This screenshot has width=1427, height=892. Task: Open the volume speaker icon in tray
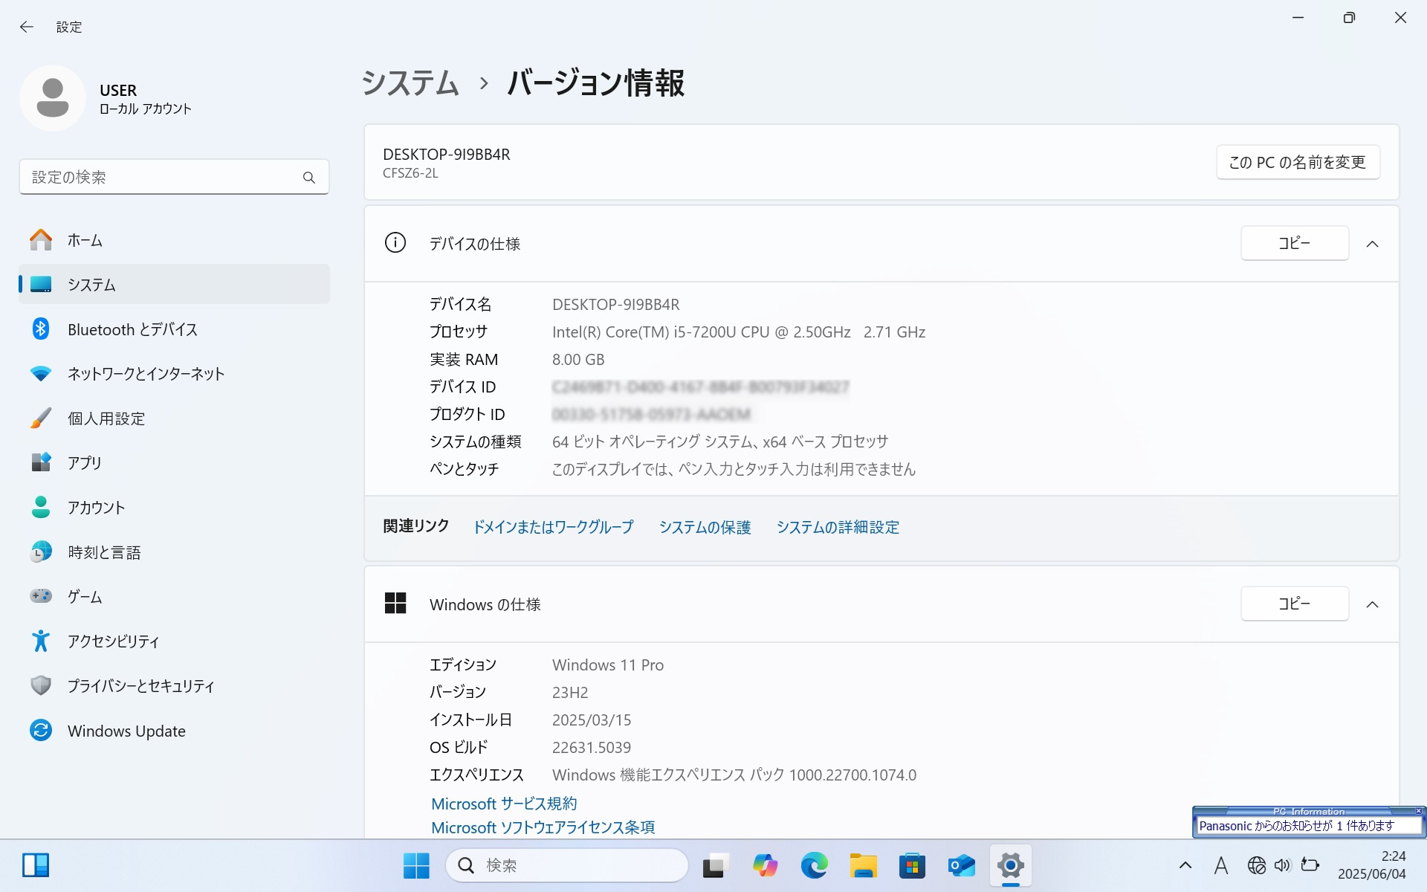tap(1282, 865)
